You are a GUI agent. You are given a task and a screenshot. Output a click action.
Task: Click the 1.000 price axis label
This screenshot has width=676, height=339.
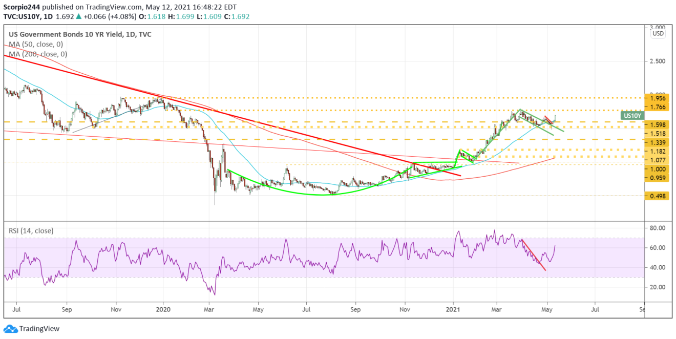point(656,169)
